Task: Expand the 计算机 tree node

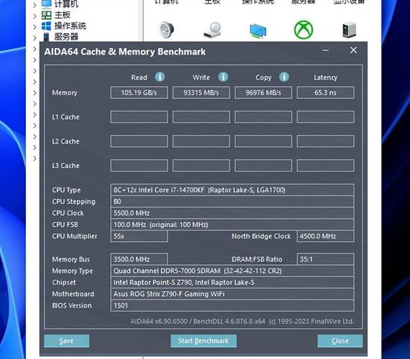Action: [35, 5]
